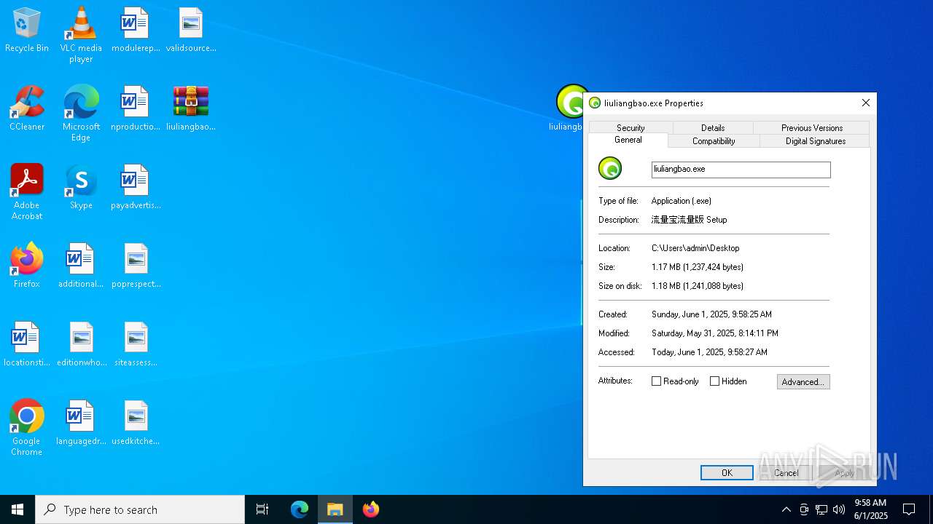Open Task View on the taskbar
This screenshot has width=933, height=524.
coord(262,509)
